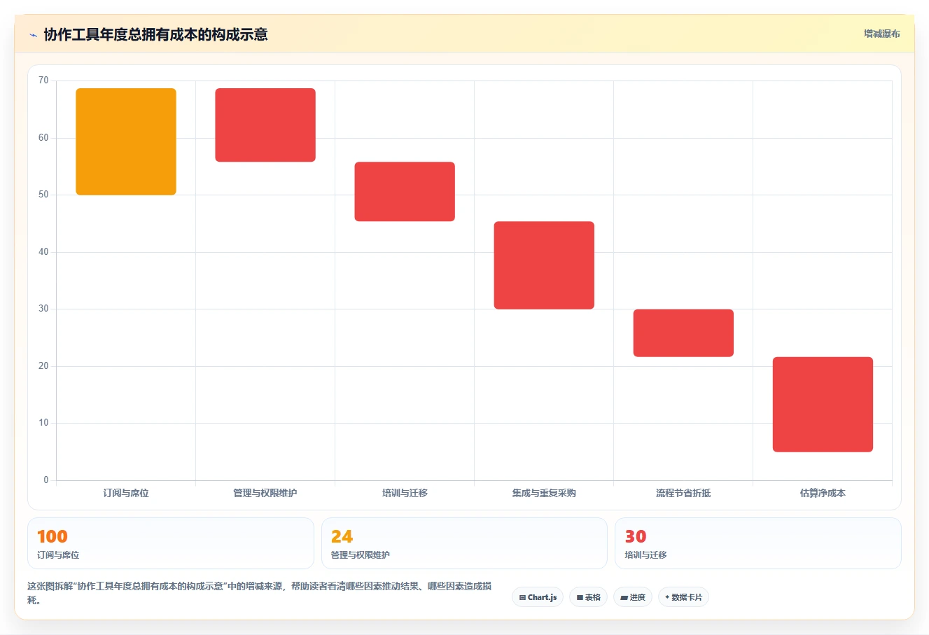
Task: Select the 表格 chip
Action: [588, 597]
